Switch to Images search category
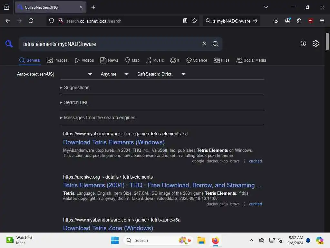Viewport: 330px width, 248px height. (x=57, y=60)
